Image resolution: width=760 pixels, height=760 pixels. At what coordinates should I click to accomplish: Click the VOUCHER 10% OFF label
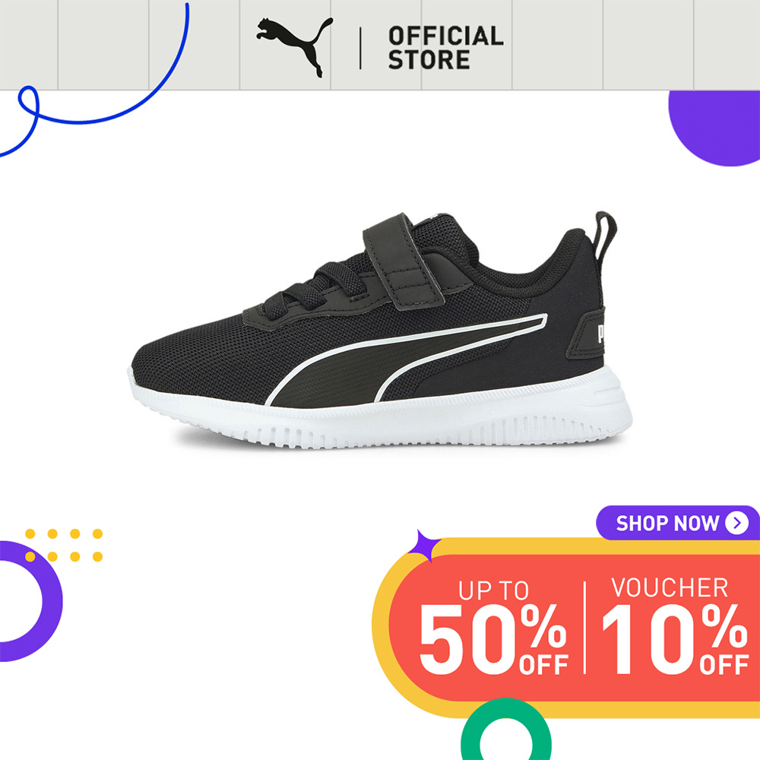click(x=675, y=625)
